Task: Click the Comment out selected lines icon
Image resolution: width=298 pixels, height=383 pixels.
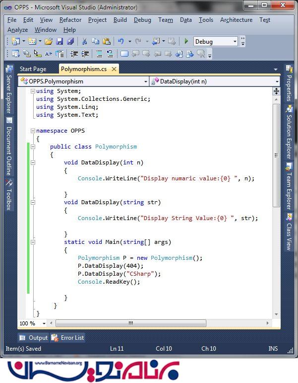Action: 98,54
